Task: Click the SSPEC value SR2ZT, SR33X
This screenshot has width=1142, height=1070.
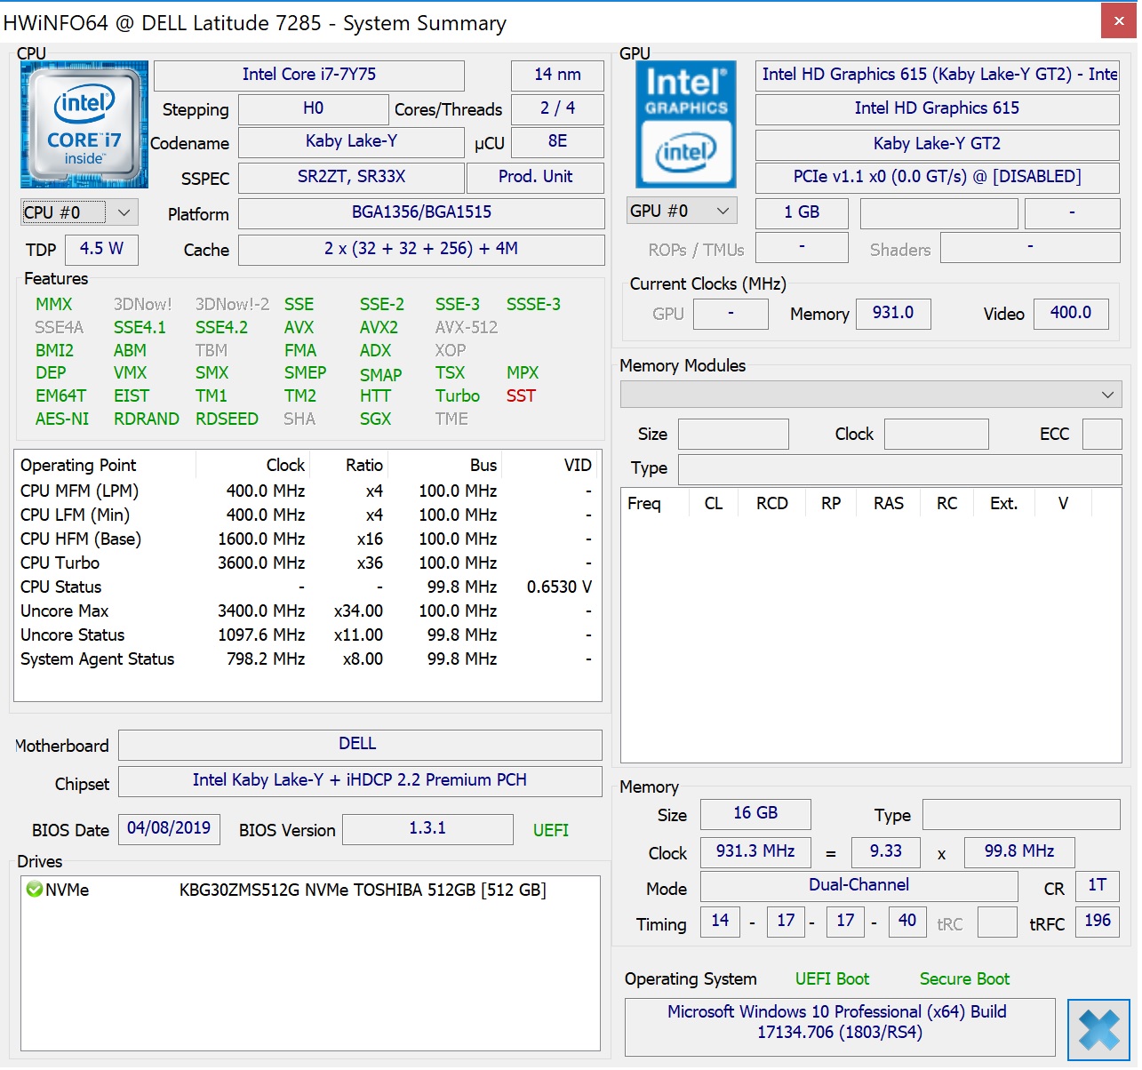Action: [351, 177]
